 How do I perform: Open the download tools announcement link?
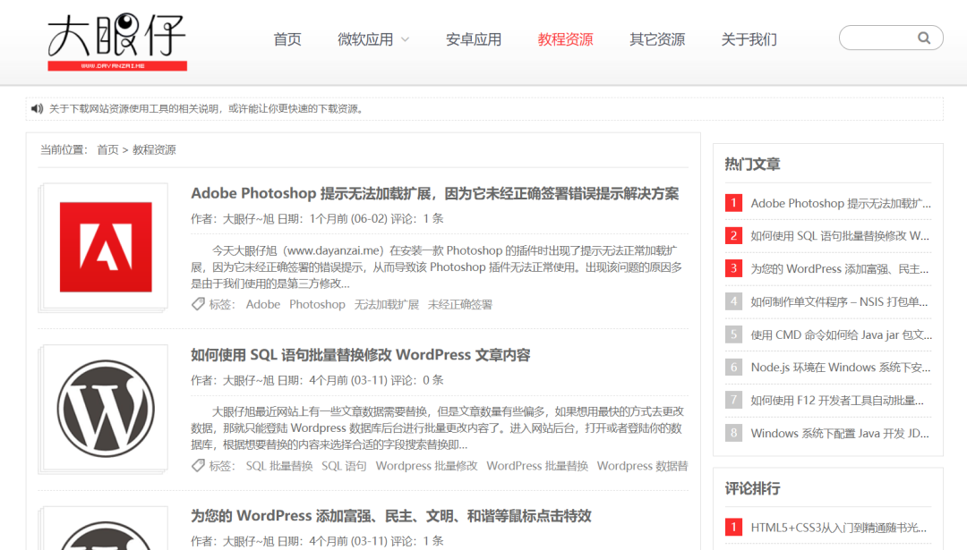coord(207,108)
